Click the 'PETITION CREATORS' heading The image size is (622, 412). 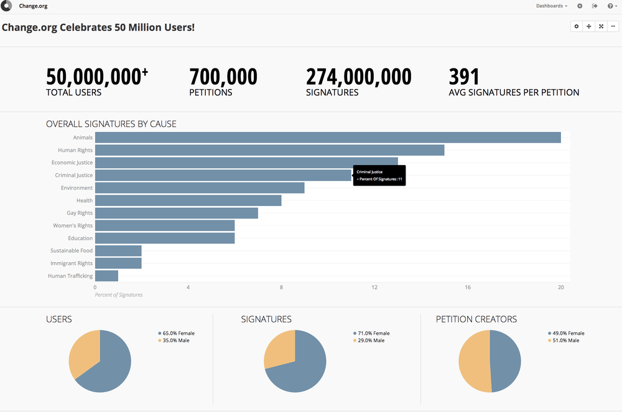(476, 319)
